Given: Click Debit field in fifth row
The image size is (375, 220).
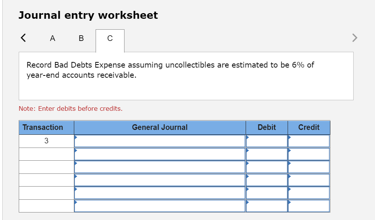Looking at the screenshot, I should click(267, 193).
